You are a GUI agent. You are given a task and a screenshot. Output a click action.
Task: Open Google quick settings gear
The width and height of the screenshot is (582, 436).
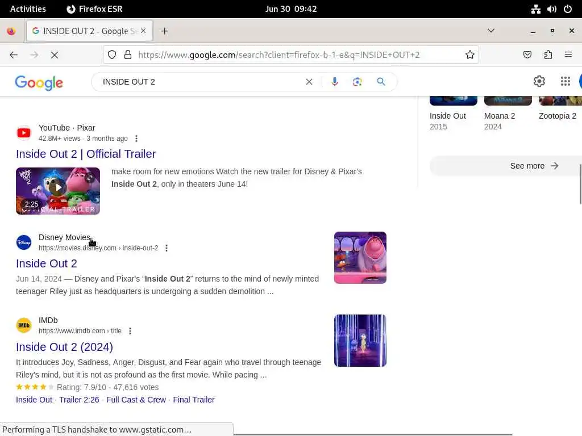[x=539, y=81]
